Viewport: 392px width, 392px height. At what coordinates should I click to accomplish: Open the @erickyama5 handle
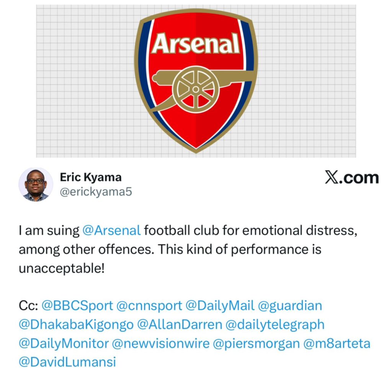point(96,192)
